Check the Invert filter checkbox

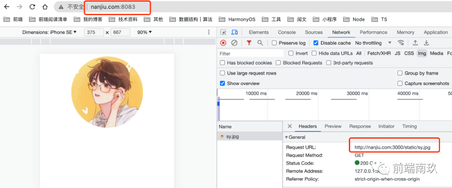(x=291, y=53)
